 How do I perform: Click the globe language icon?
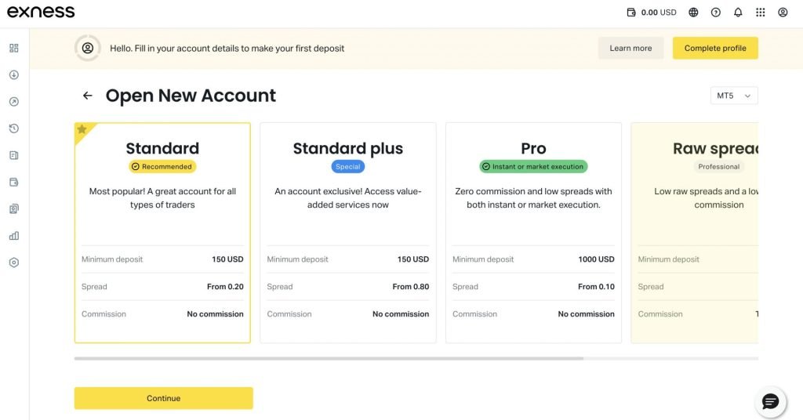[x=693, y=13]
